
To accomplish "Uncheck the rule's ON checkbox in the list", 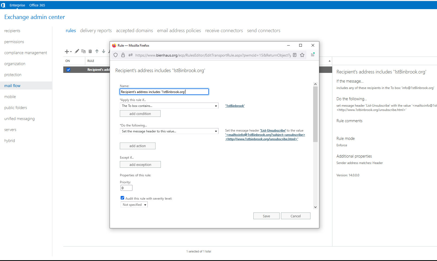I will click(68, 70).
